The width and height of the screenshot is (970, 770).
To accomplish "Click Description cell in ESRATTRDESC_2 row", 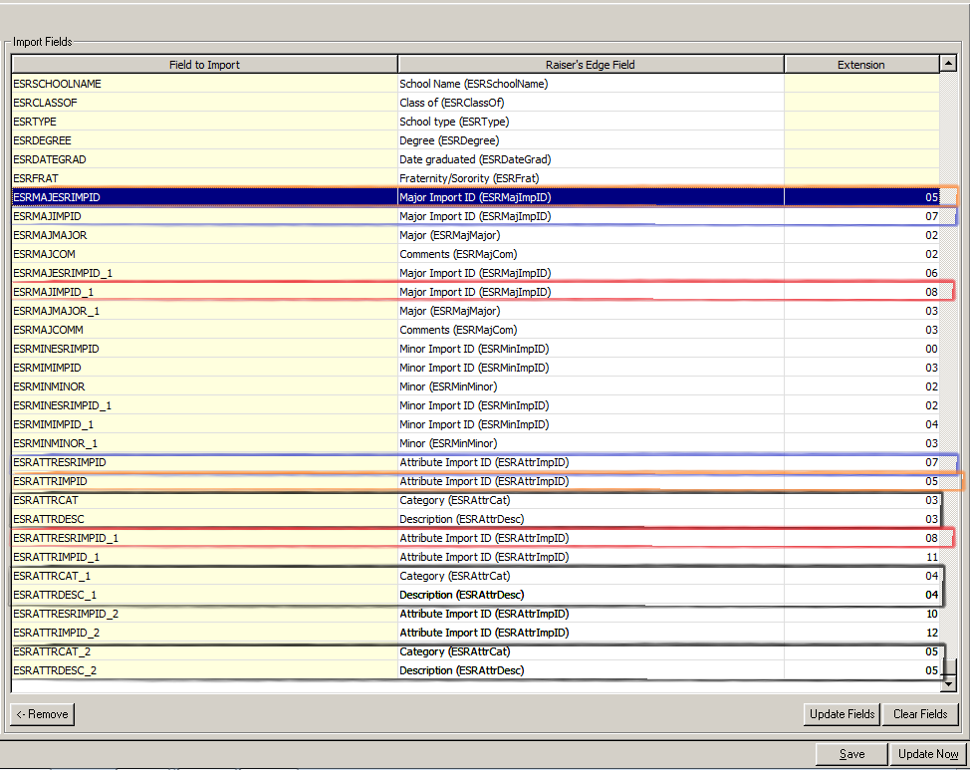I will pyautogui.click(x=591, y=670).
